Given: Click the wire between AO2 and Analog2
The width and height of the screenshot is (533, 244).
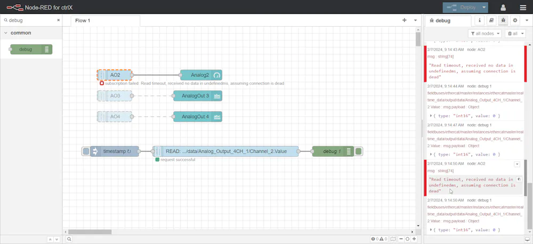Looking at the screenshot, I should pyautogui.click(x=156, y=75).
